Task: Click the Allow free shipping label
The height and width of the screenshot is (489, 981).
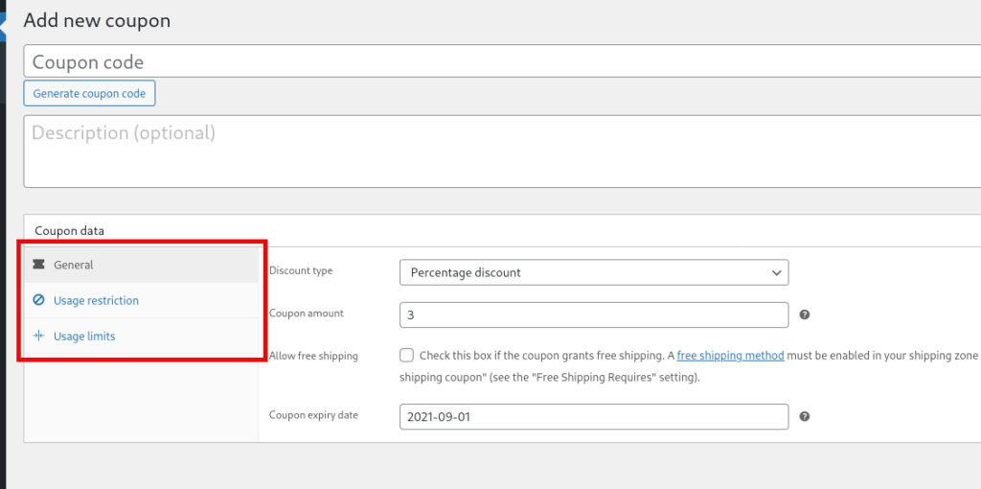Action: [x=313, y=356]
